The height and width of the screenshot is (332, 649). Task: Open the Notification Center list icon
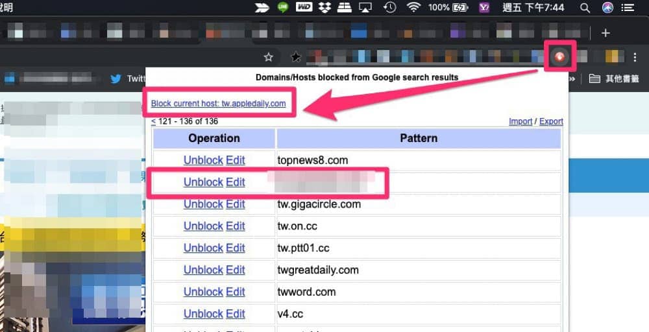pyautogui.click(x=628, y=7)
